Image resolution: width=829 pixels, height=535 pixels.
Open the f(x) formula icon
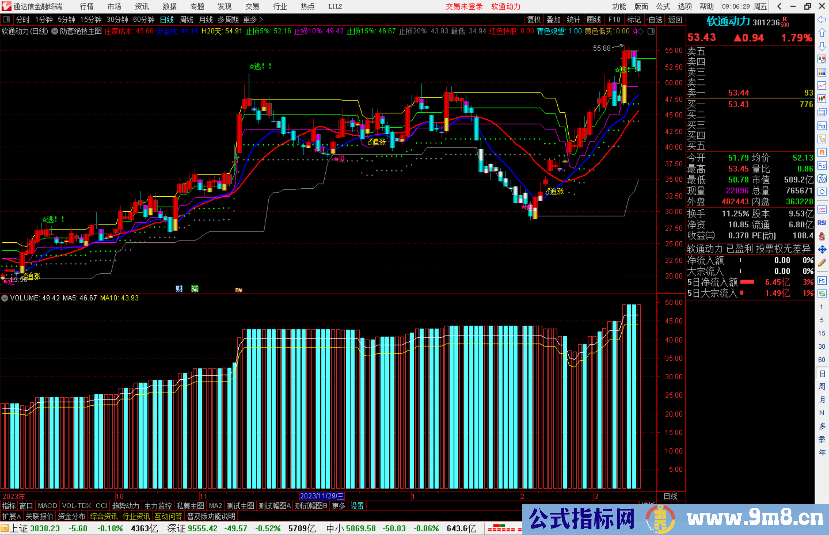point(822,179)
